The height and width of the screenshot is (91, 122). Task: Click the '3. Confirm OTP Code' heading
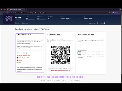(86, 35)
